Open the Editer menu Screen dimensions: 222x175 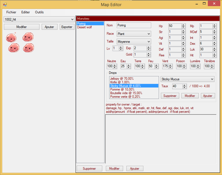point(26,12)
